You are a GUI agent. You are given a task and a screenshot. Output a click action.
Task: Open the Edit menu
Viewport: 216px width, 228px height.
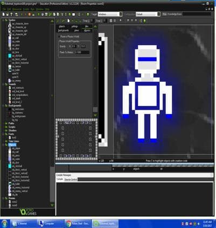[x=9, y=9]
